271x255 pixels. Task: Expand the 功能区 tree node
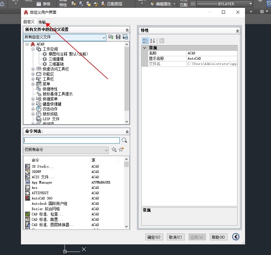[x=33, y=74]
